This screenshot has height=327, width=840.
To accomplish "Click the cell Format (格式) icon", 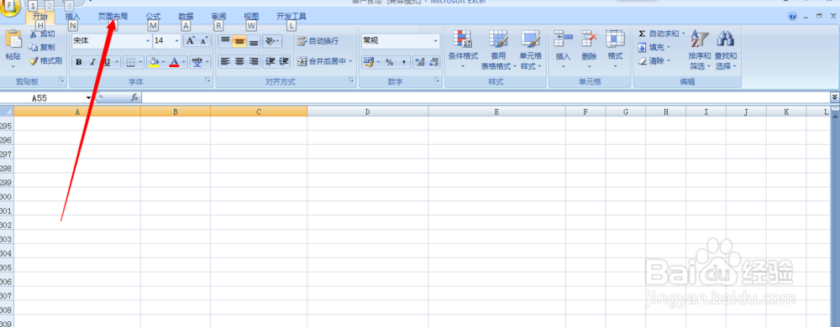I will pos(615,39).
